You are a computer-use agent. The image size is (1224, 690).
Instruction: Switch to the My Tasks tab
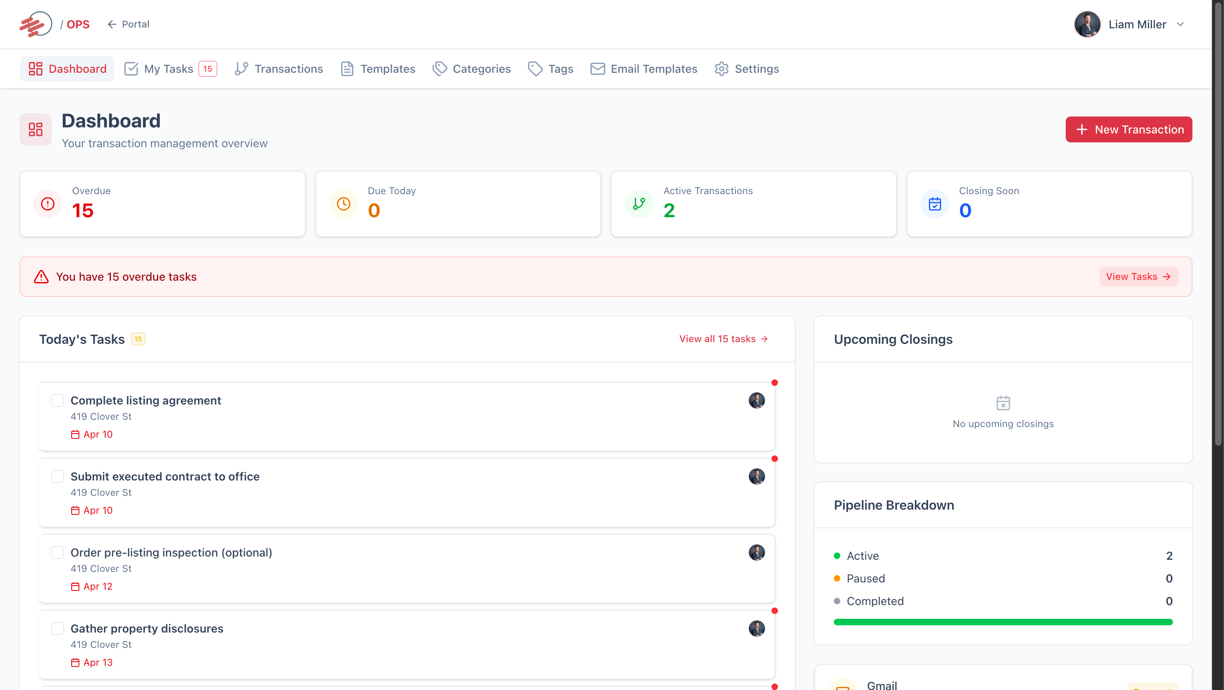click(170, 69)
